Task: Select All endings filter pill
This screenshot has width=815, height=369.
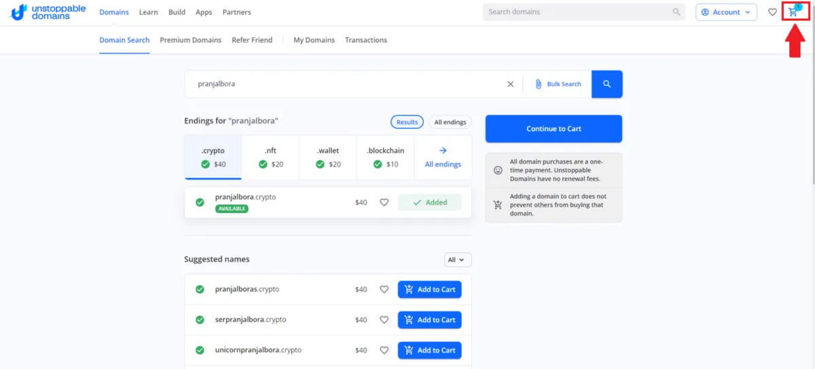Action: [x=450, y=122]
